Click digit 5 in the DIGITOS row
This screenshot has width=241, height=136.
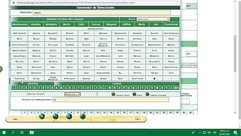tap(31, 88)
